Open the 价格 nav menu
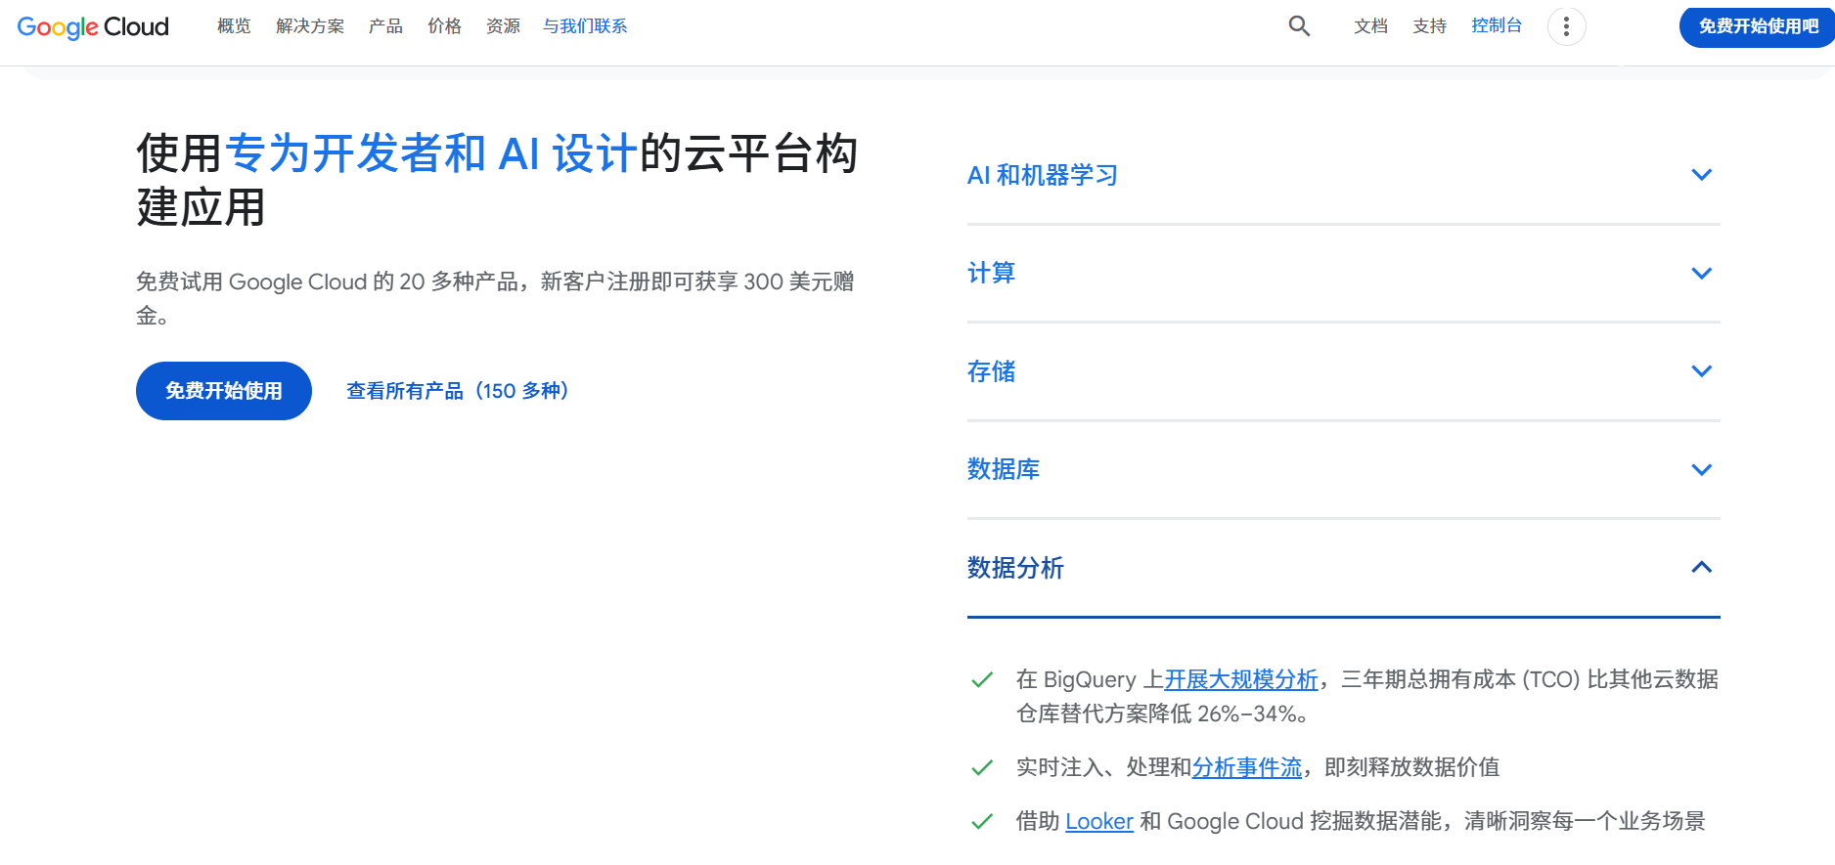The image size is (1835, 865). click(x=444, y=26)
